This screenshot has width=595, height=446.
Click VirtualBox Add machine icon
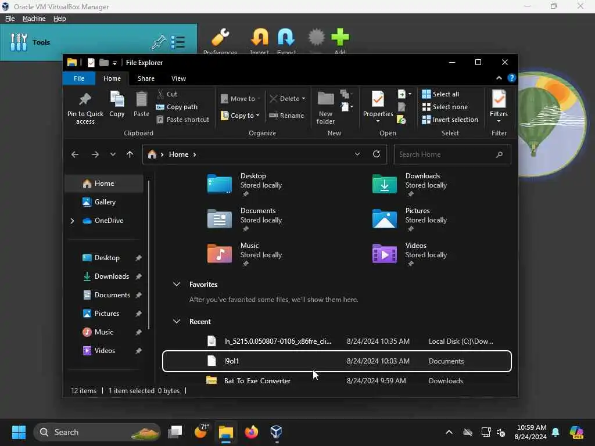pos(340,41)
